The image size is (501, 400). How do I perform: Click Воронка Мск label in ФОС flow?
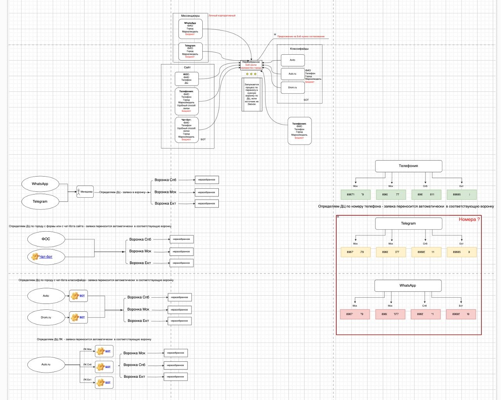coord(140,251)
